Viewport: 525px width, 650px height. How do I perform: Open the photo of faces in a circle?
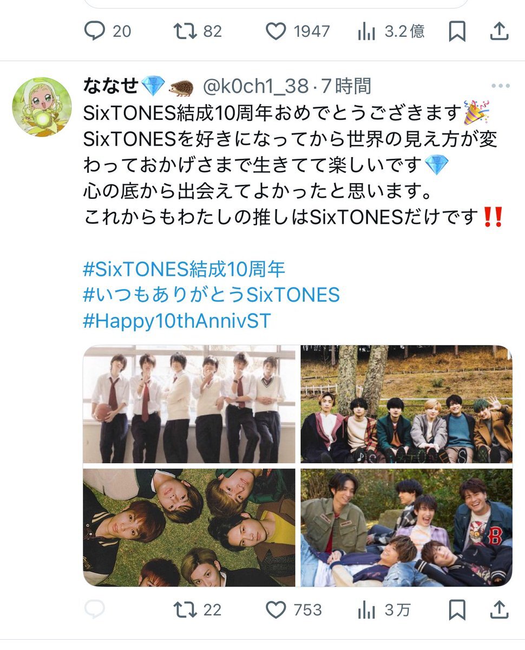[x=189, y=528]
